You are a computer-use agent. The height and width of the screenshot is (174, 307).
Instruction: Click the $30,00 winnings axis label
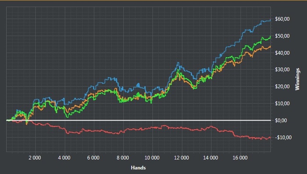pyautogui.click(x=282, y=70)
